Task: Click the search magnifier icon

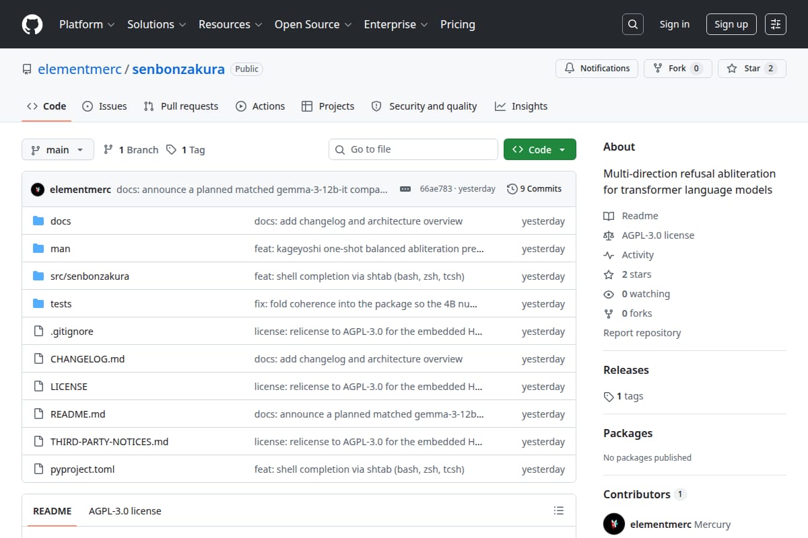Action: (632, 24)
